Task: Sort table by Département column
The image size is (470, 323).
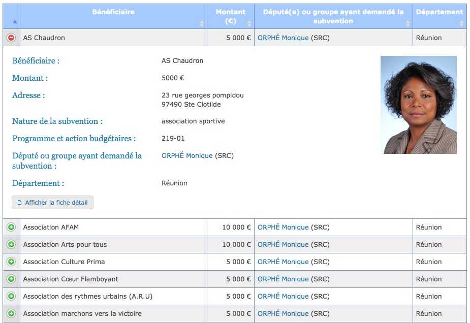Action: pos(440,16)
